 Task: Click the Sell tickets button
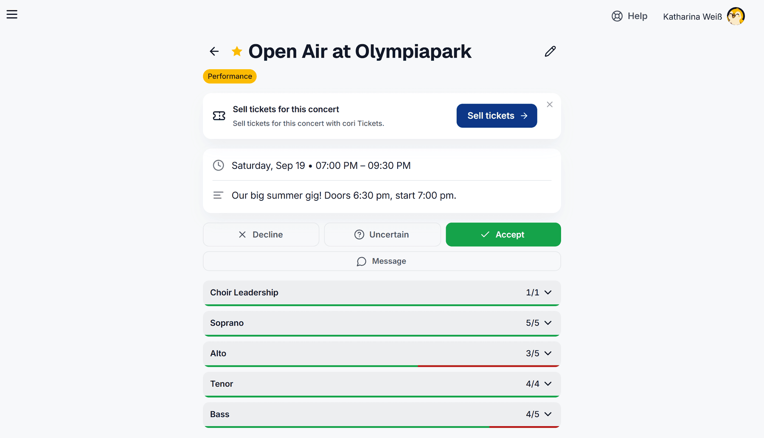pyautogui.click(x=497, y=116)
